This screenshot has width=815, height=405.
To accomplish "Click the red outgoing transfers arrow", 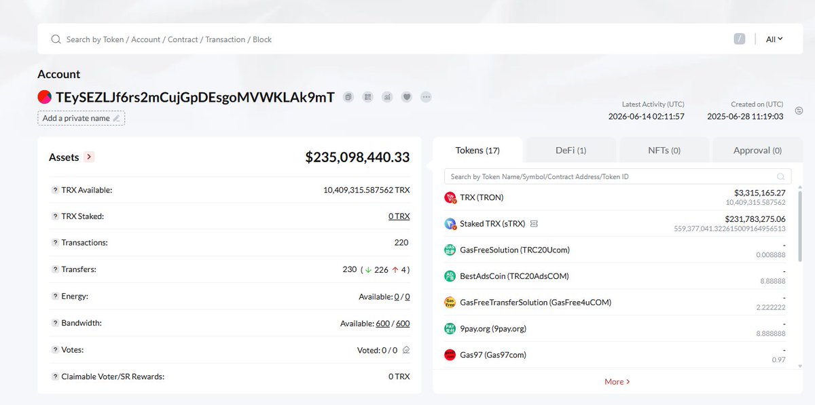I will tap(395, 269).
